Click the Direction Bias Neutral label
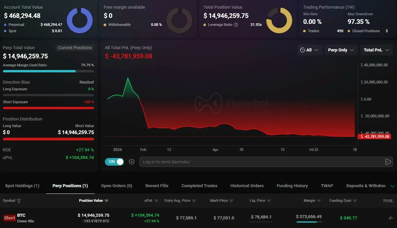The height and width of the screenshot is (228, 397). coord(87,82)
